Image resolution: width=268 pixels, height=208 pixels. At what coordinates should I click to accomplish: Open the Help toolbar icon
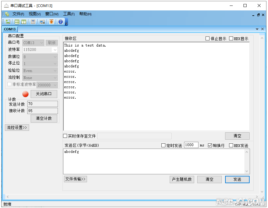(x=60, y=21)
